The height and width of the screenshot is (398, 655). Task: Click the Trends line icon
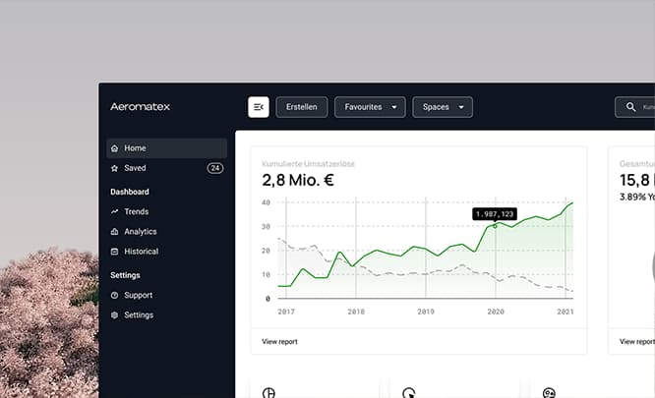114,211
